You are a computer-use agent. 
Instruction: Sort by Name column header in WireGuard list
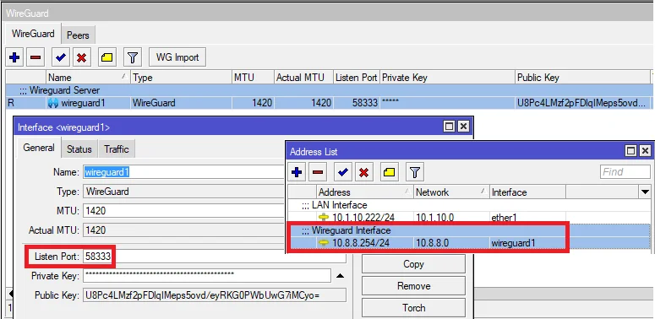(x=88, y=78)
